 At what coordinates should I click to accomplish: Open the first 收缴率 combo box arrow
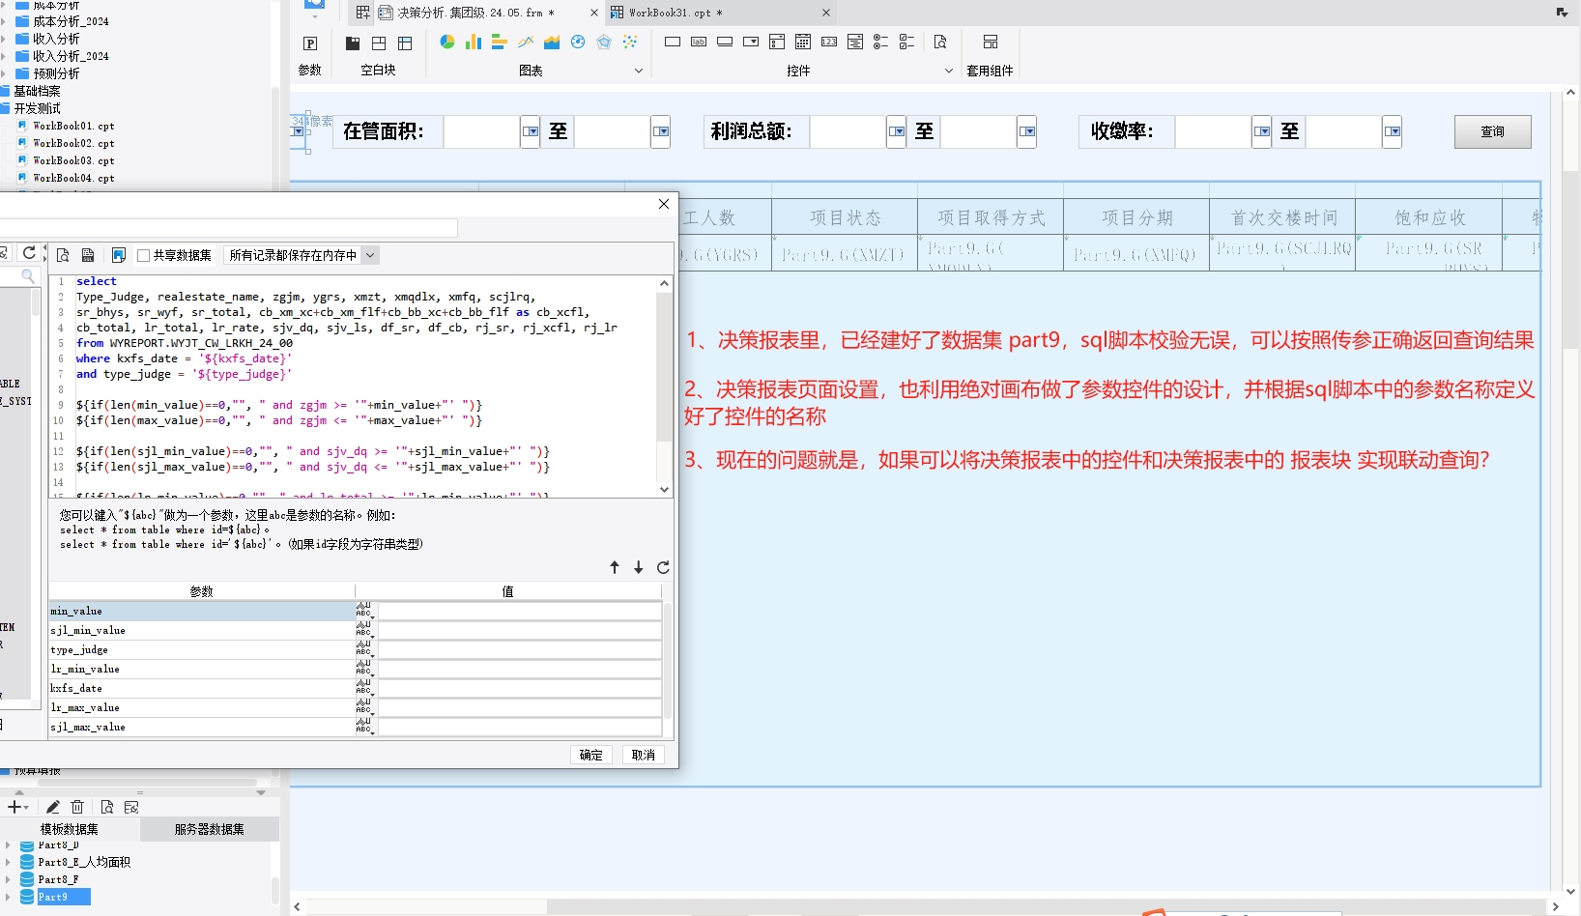(1262, 131)
